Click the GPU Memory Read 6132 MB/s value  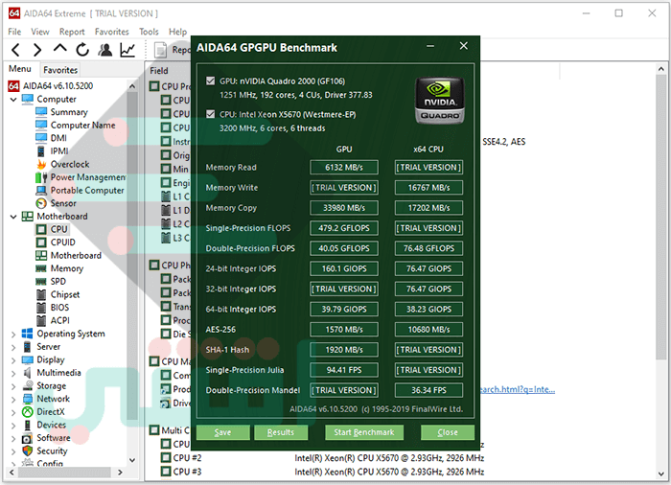pyautogui.click(x=344, y=168)
